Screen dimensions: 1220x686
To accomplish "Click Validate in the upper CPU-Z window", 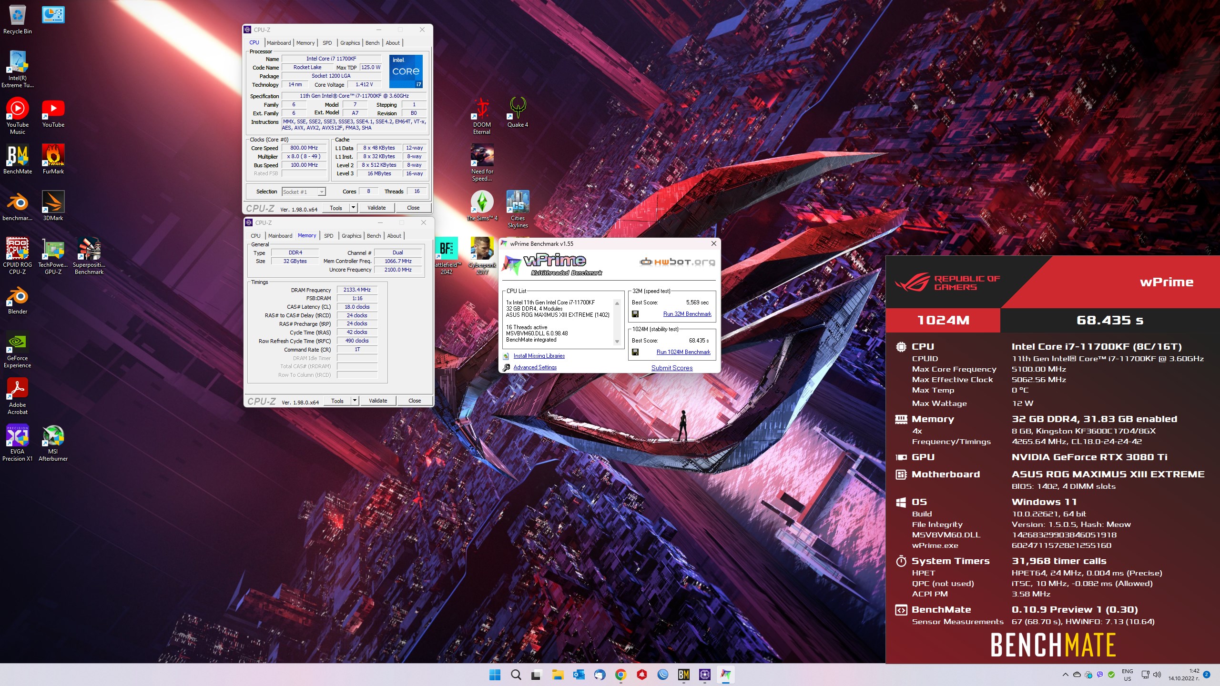I will pos(376,208).
